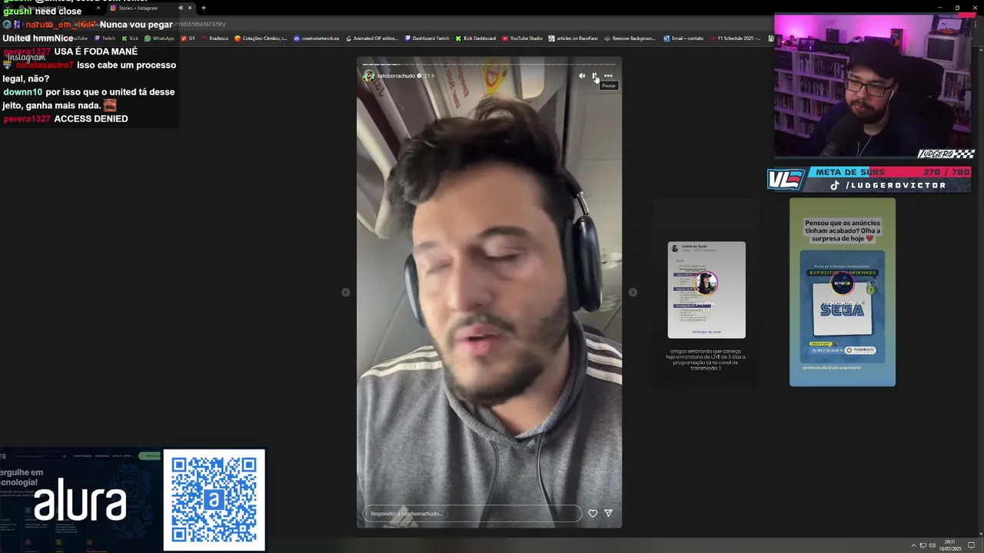
Task: Open the YouTube Studio bookmark
Action: pyautogui.click(x=522, y=38)
